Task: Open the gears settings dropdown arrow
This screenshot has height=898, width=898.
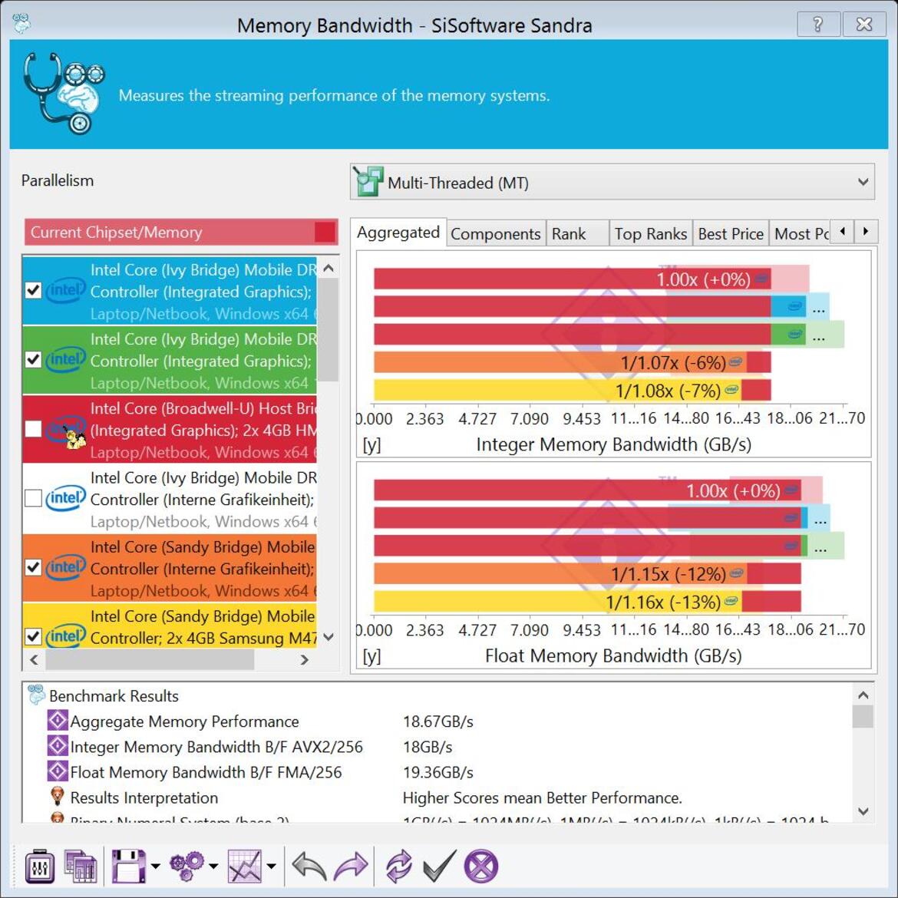Action: (x=213, y=866)
